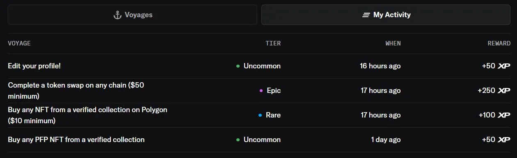The image size is (517, 158).
Task: Click the TIER column header
Action: 273,43
